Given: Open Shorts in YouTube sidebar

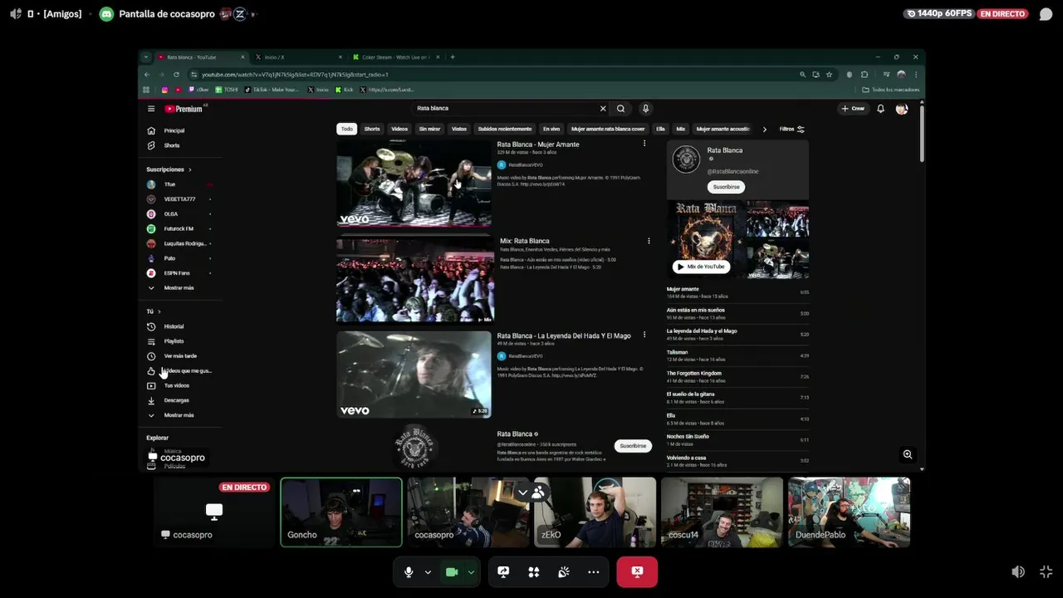Looking at the screenshot, I should (172, 145).
